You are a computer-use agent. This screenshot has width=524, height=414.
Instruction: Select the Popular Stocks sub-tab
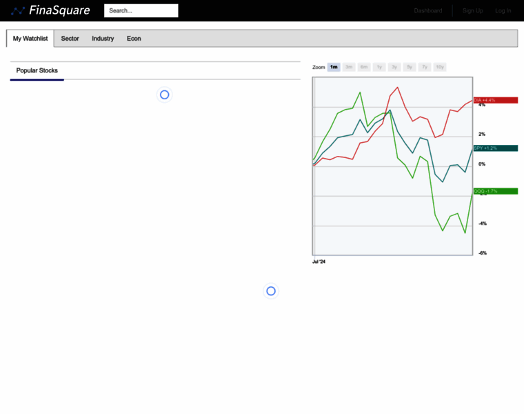point(37,70)
